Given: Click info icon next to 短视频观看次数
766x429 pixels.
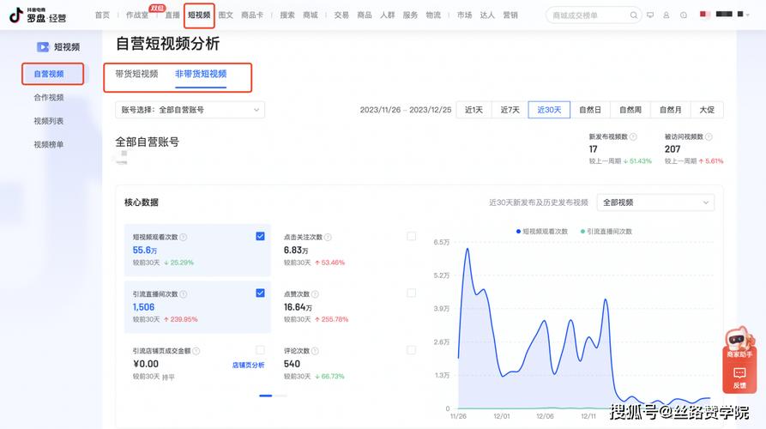Looking at the screenshot, I should click(184, 238).
